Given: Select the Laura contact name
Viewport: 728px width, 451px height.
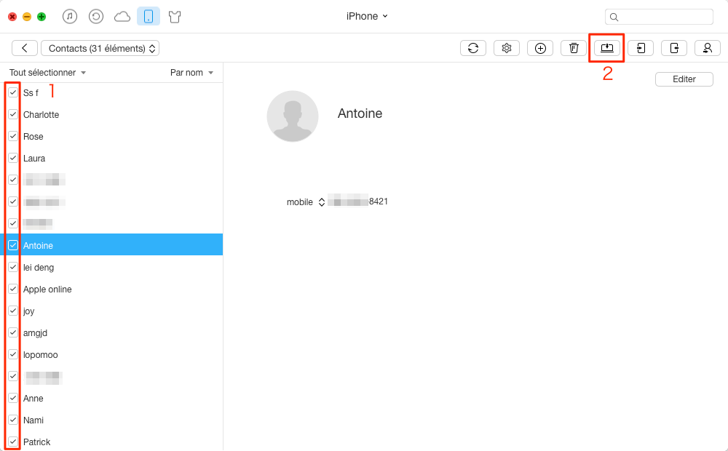Looking at the screenshot, I should click(x=34, y=159).
